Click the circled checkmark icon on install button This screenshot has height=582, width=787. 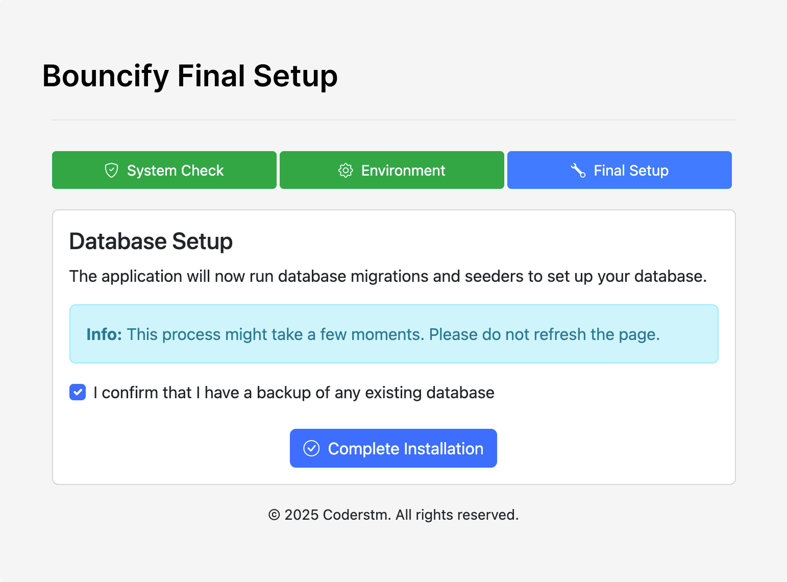[x=311, y=448]
